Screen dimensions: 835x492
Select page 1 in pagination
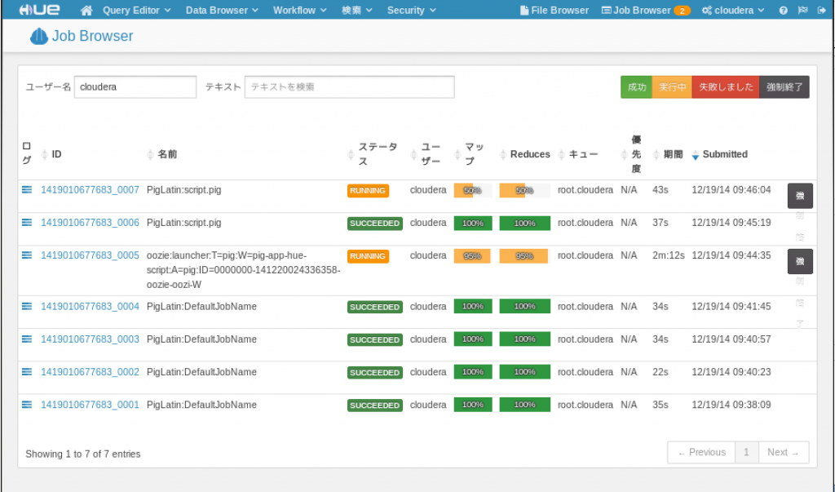[747, 452]
